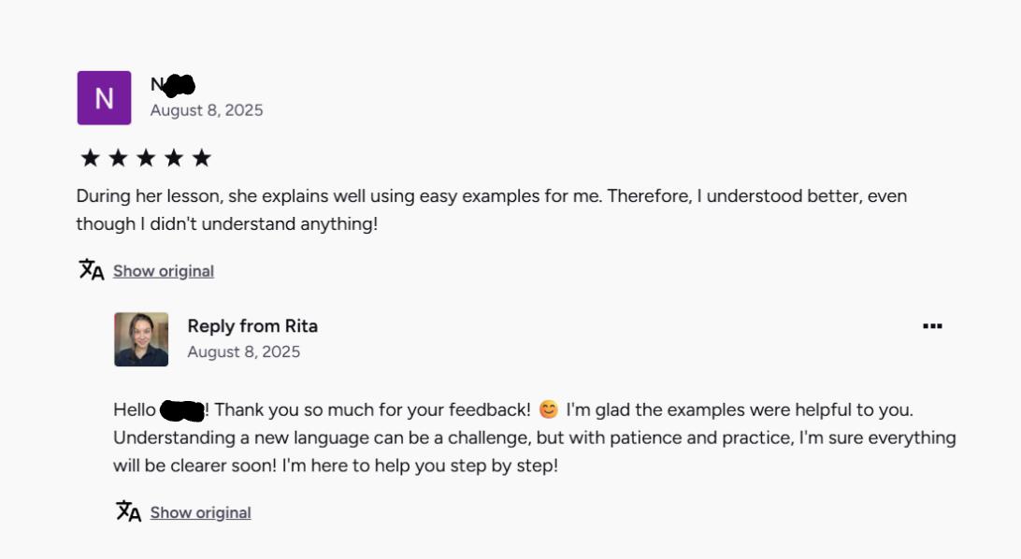Click the purple N reviewer avatar
Screen dimensions: 1021x559
(x=104, y=97)
